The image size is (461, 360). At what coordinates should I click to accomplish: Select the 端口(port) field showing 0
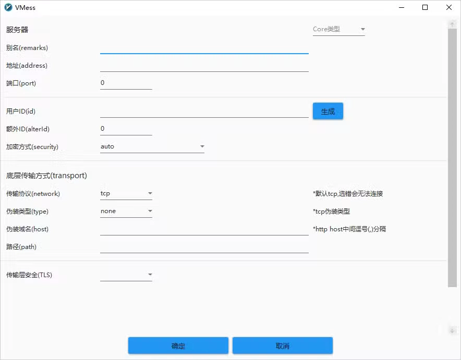coord(126,82)
